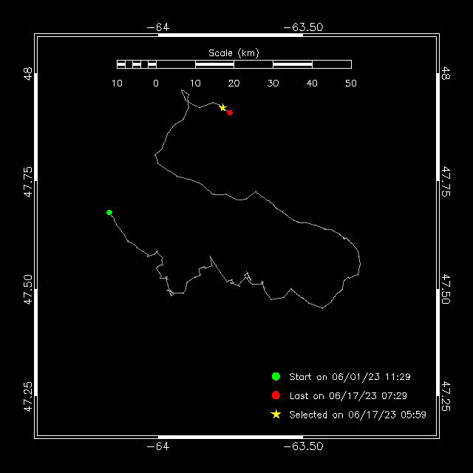Image resolution: width=473 pixels, height=473 pixels.
Task: Click the green dot in the legend
Action: click(276, 376)
